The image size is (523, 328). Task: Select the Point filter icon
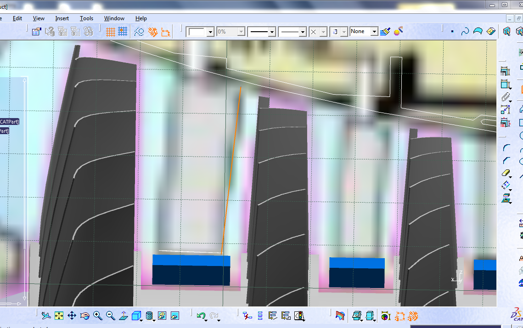pos(452,31)
